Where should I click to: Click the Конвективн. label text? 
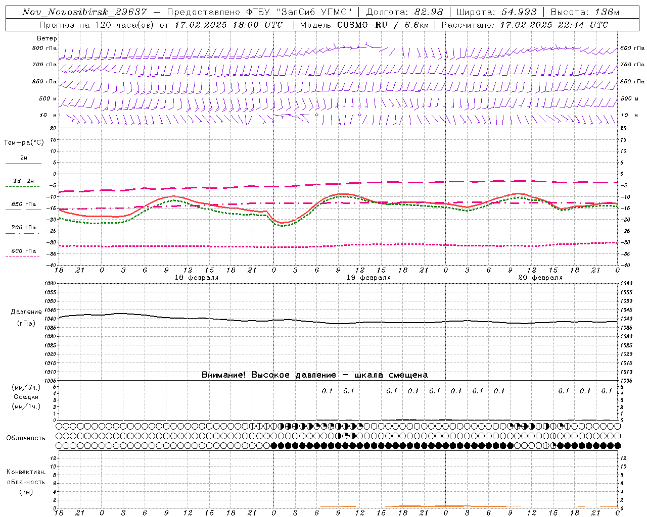26,472
